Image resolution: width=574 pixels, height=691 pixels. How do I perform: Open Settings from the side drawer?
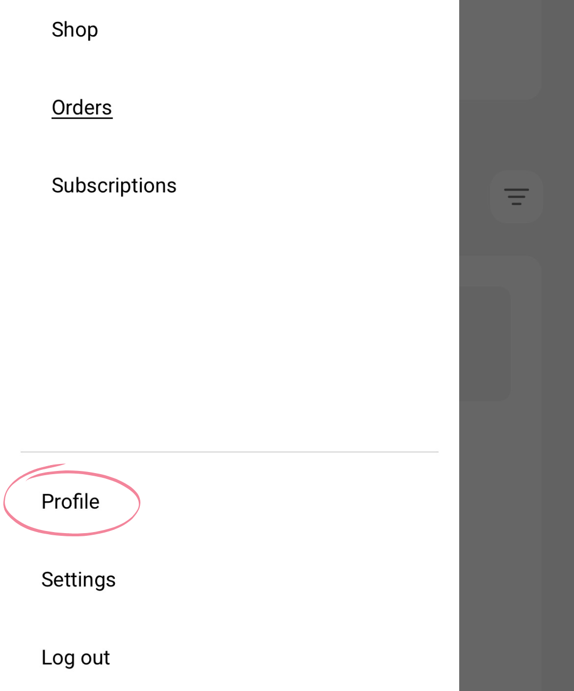click(x=79, y=579)
